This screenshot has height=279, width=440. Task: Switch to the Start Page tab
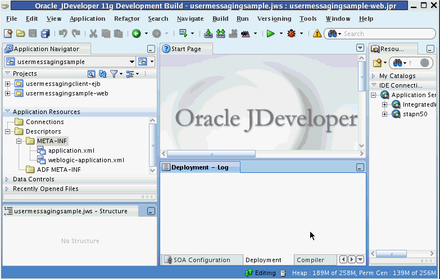(187, 49)
